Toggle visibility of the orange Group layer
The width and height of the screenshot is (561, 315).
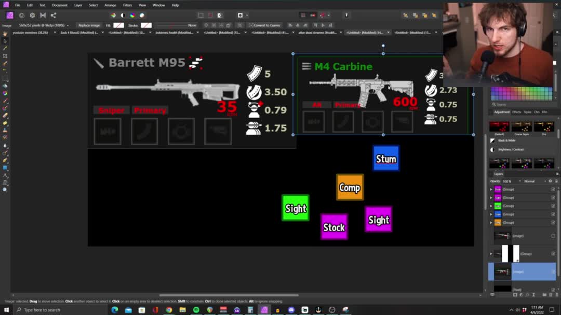tap(553, 222)
